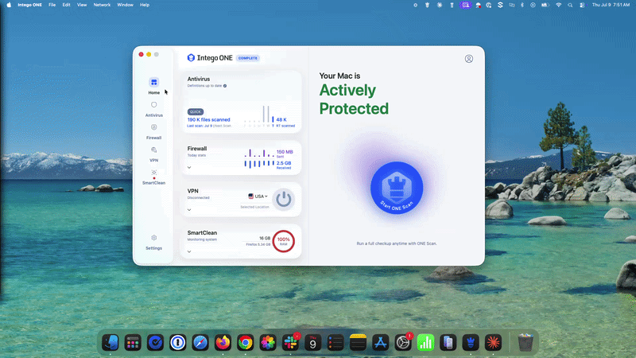Open Settings from the sidebar
636x358 pixels.
pos(153,242)
